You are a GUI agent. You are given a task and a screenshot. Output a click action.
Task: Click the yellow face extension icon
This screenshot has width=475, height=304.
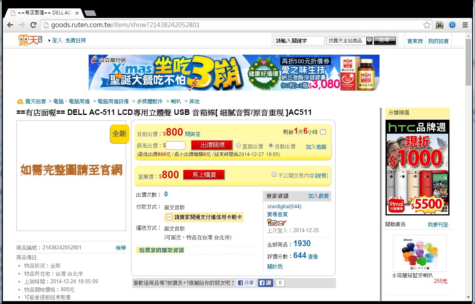[439, 25]
